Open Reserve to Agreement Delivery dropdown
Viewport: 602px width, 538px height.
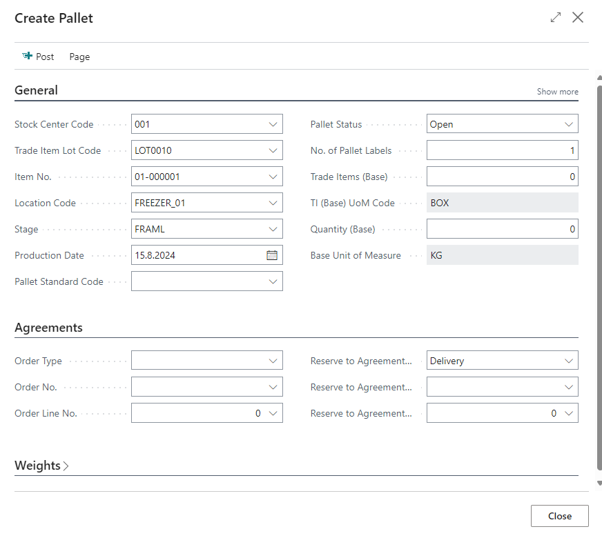click(568, 361)
